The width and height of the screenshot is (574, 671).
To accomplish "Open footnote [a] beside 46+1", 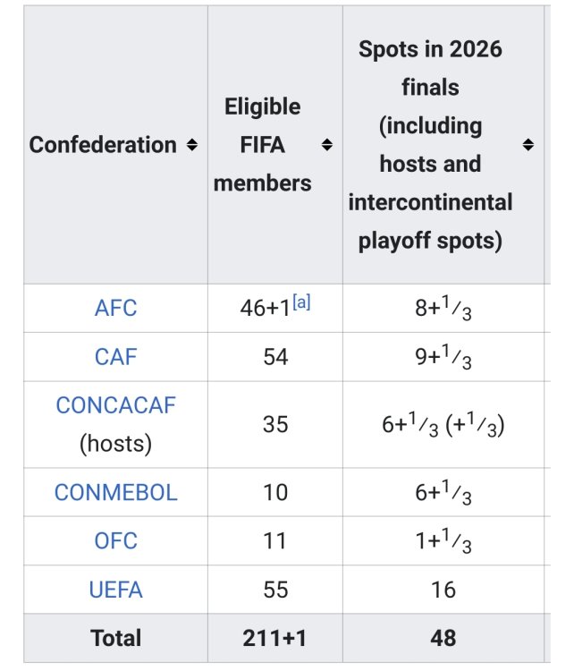I will pyautogui.click(x=301, y=303).
